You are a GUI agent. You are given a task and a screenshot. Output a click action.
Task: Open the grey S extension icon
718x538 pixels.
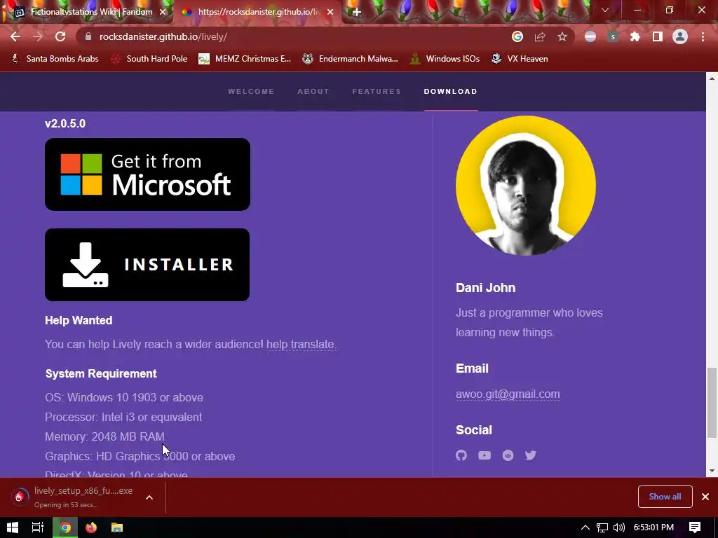pyautogui.click(x=613, y=36)
